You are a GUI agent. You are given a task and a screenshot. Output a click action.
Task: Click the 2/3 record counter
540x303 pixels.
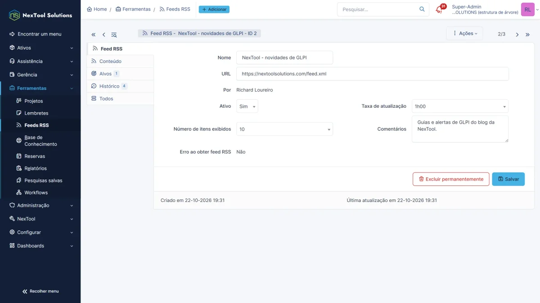(501, 34)
